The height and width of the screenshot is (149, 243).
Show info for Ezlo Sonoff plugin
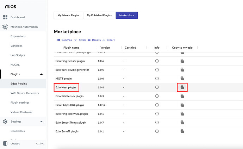[157, 131]
